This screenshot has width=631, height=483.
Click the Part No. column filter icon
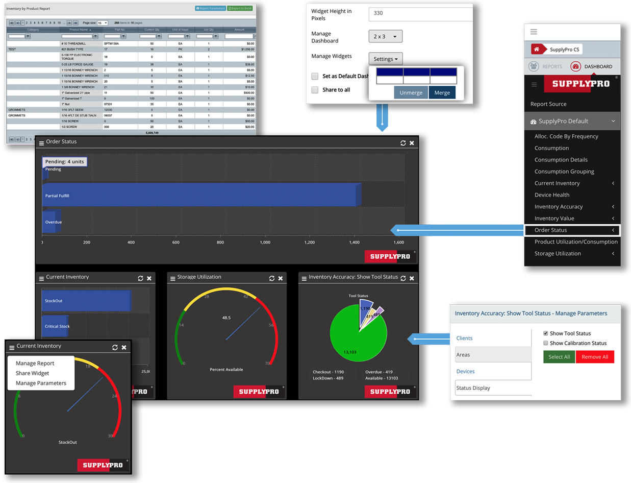point(123,36)
